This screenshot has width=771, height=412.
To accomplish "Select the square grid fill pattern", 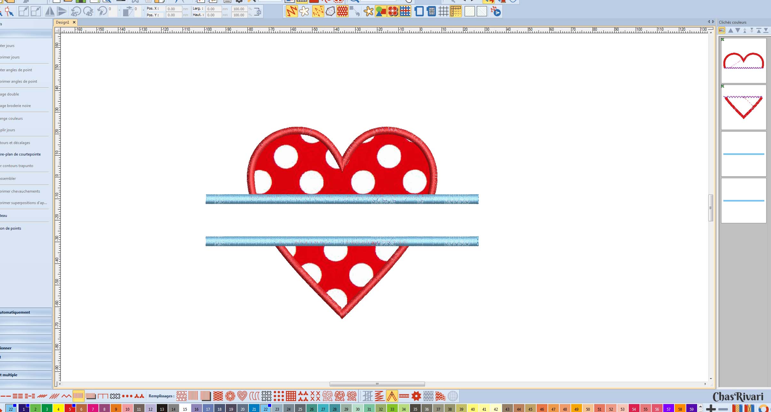I will pyautogui.click(x=291, y=396).
